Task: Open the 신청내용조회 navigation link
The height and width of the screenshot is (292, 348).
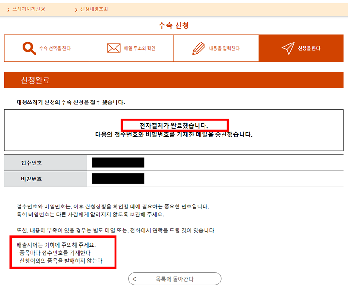Action: (95, 9)
